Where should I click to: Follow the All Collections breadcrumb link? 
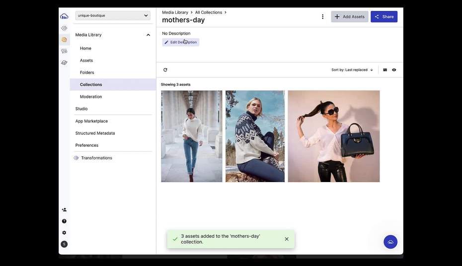[209, 12]
